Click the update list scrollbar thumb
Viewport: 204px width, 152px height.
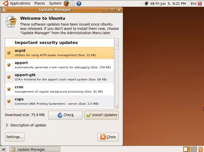[x=117, y=46]
